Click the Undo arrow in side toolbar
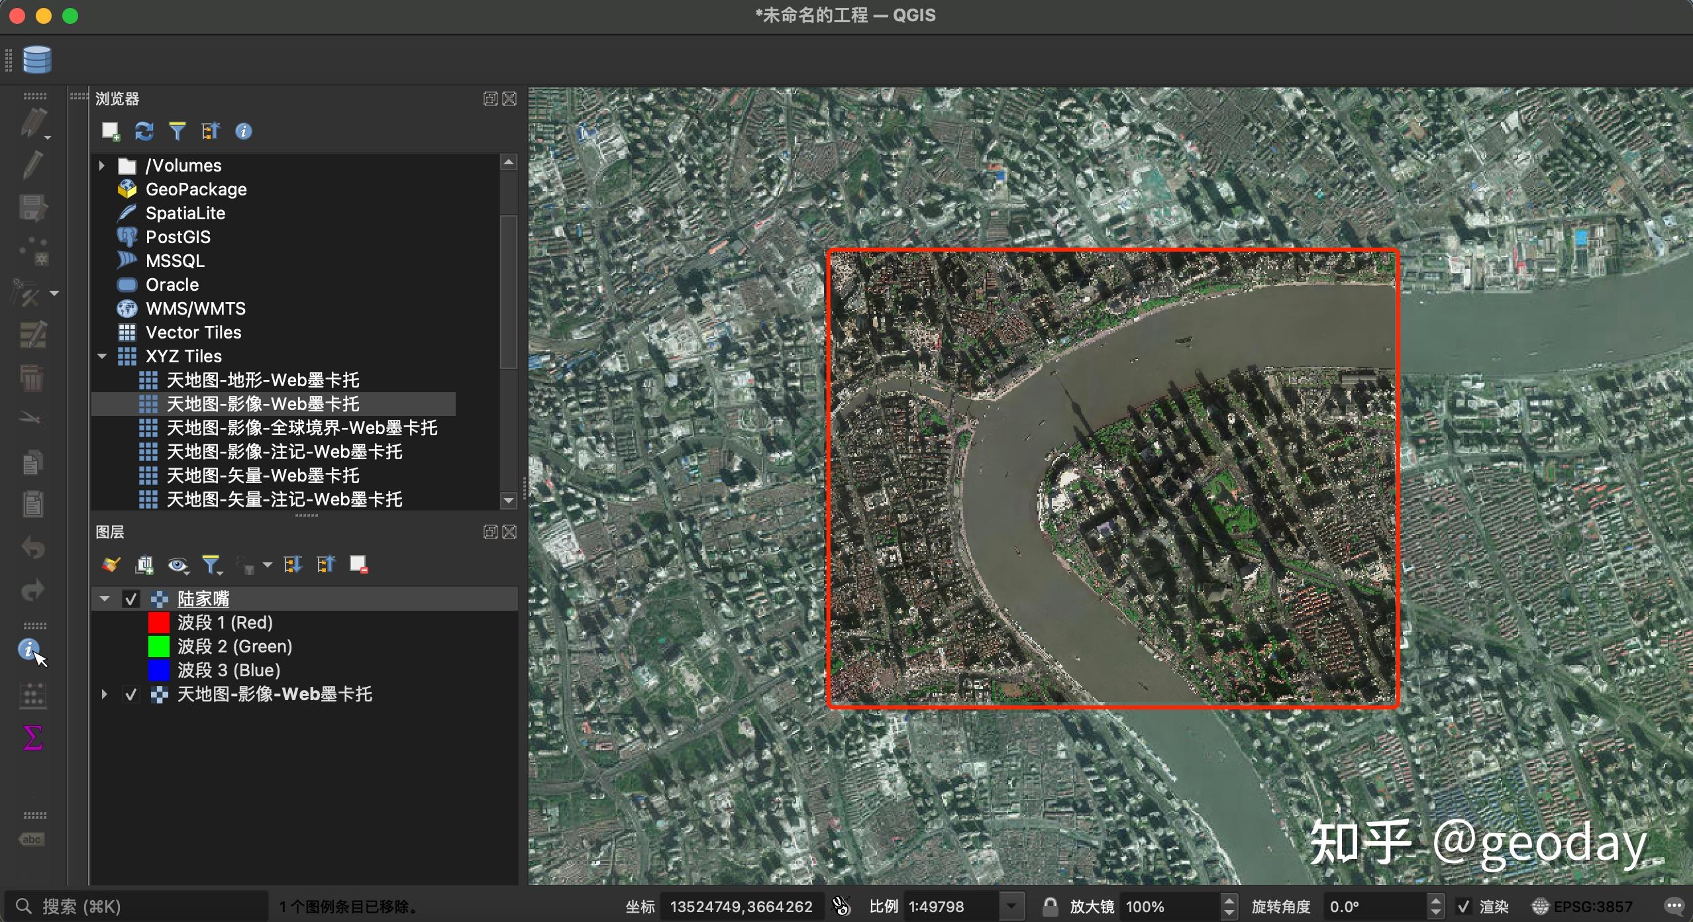1693x922 pixels. 32,548
